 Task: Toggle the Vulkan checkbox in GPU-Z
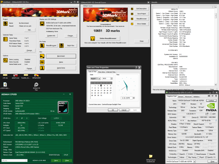[x=178, y=157]
